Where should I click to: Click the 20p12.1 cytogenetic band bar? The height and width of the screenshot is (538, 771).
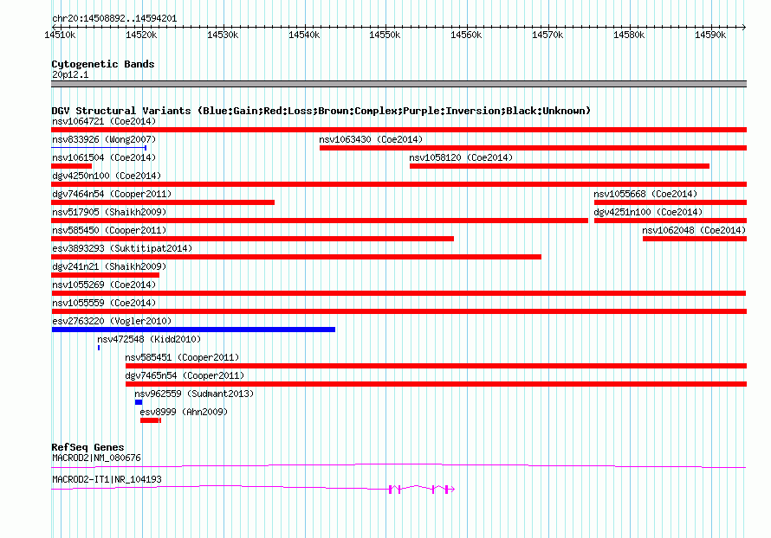[x=398, y=84]
